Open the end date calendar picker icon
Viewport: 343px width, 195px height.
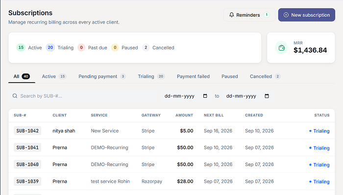click(x=267, y=96)
